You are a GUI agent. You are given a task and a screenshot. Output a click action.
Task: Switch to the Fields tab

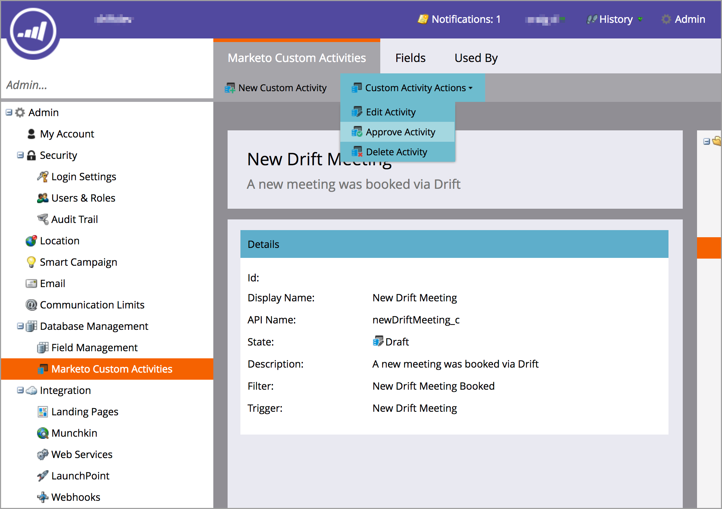(410, 58)
